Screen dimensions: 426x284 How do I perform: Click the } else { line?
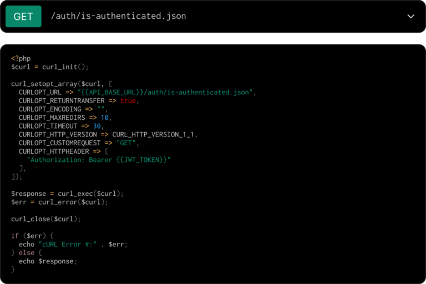pyautogui.click(x=27, y=253)
